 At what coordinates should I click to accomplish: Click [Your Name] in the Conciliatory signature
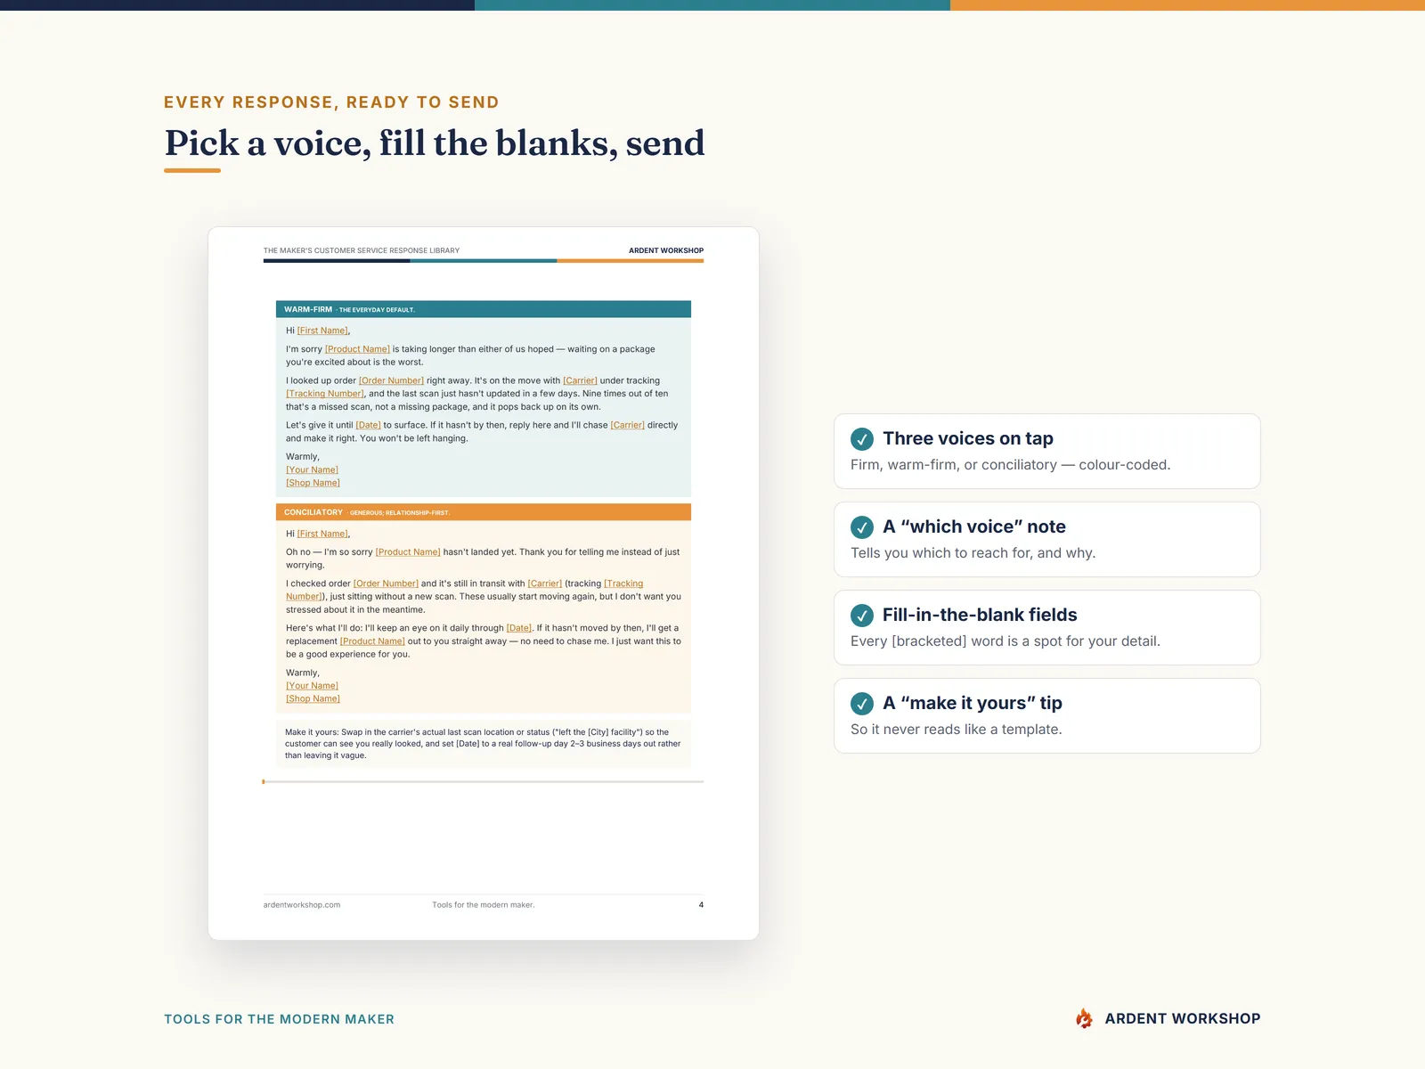312,686
